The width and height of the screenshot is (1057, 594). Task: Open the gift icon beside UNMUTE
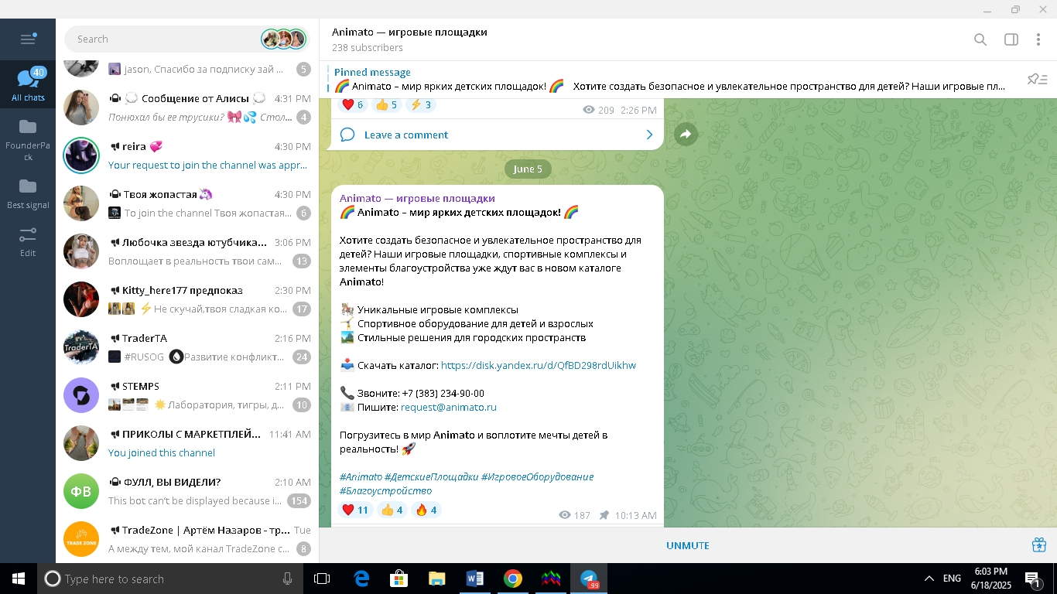[1039, 545]
